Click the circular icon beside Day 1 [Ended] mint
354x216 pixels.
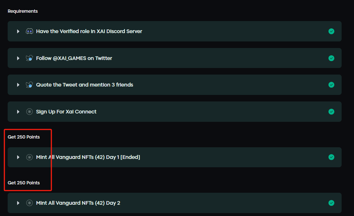pos(29,157)
